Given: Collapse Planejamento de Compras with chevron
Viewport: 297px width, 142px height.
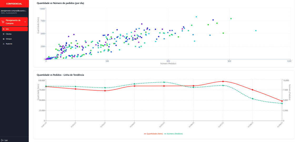Looking at the screenshot, I should coord(25,22).
